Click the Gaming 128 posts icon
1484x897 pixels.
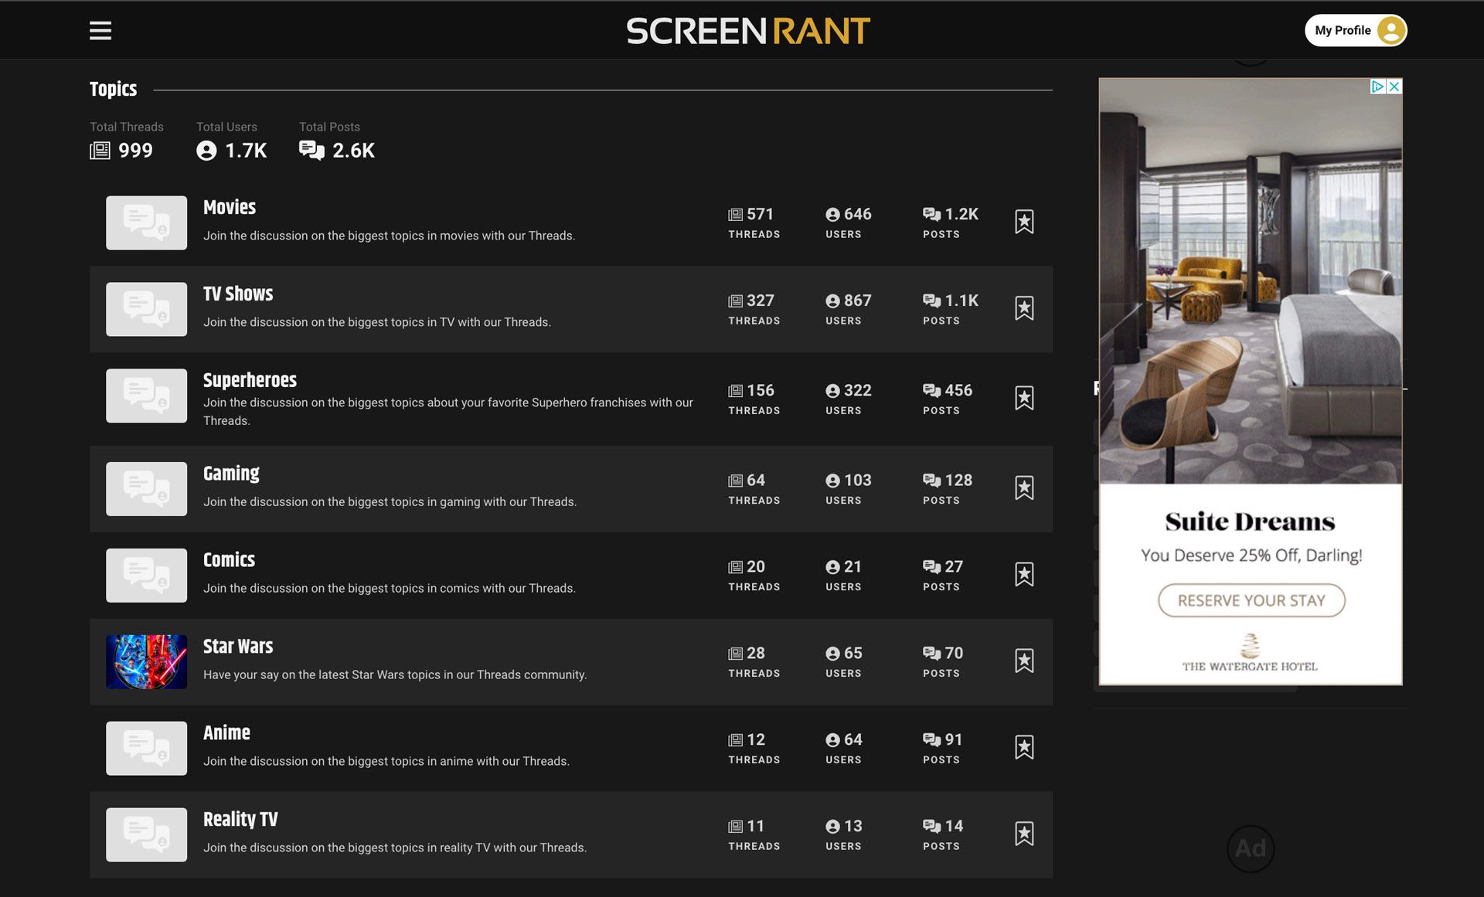pos(931,480)
